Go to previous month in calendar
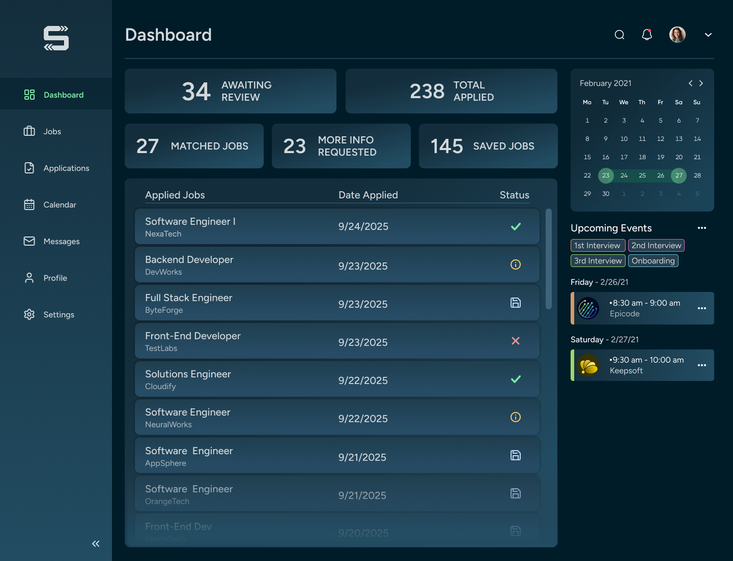Viewport: 733px width, 561px height. click(690, 83)
